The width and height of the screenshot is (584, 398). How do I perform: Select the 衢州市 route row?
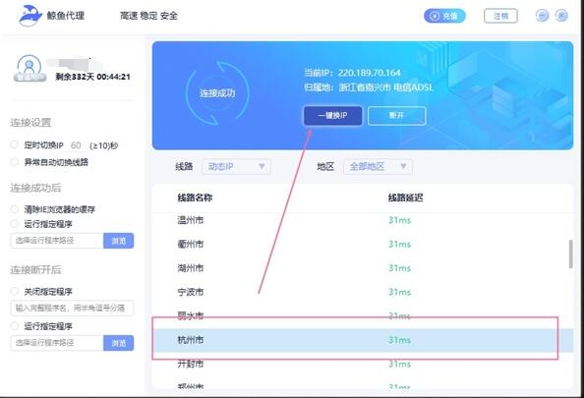click(363, 244)
